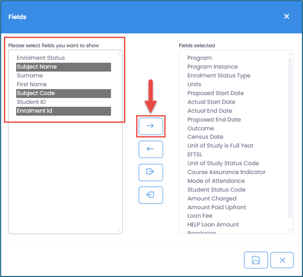Click the move all left button
This screenshot has width=303, height=277.
click(x=150, y=195)
